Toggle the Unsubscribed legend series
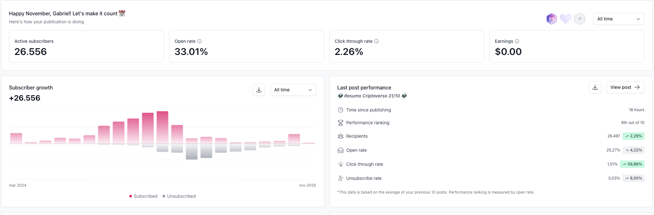The image size is (654, 215). [x=179, y=196]
